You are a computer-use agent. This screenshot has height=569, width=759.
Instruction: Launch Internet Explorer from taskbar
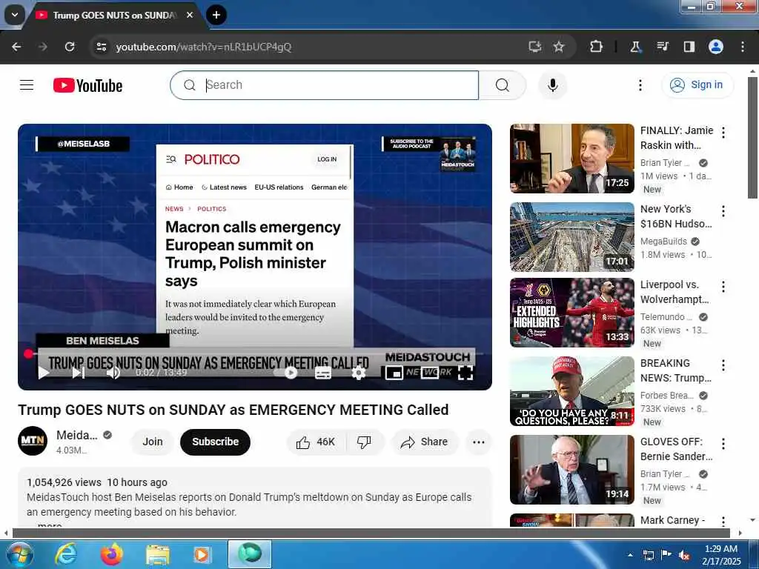[x=65, y=554]
